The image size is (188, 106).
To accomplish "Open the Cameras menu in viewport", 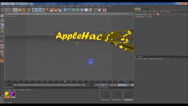I will 16,14.
